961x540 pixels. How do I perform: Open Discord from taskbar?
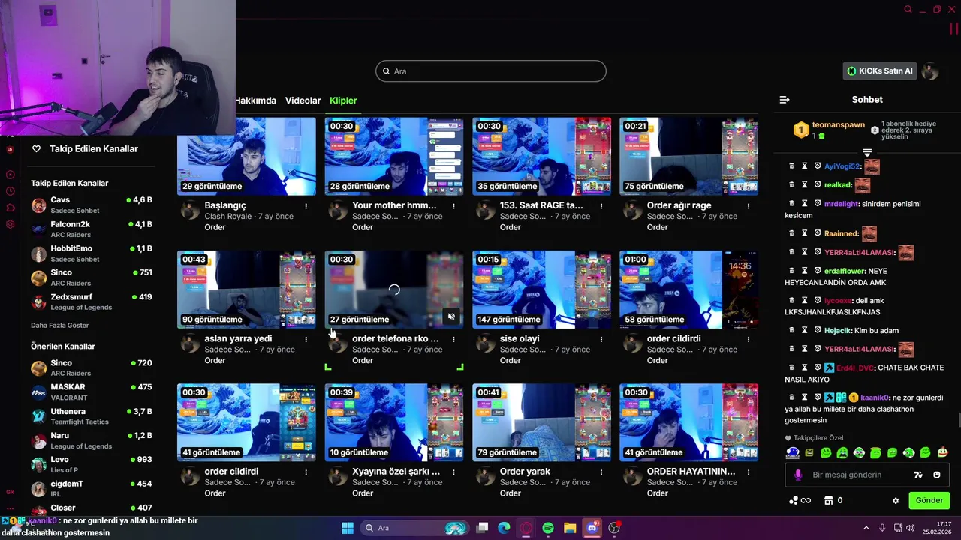pyautogui.click(x=592, y=528)
